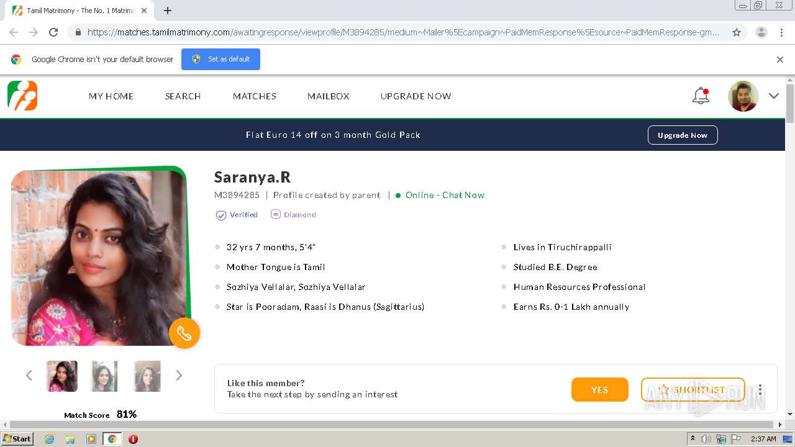Open the Windows Start menu
Screen dimensions: 795x447
pos(17,438)
